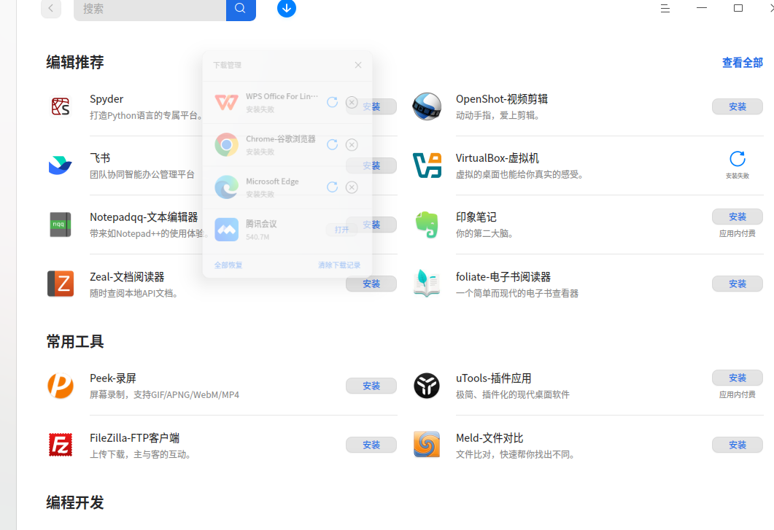The image size is (774, 530).
Task: Cancel WPS Office task in download manager
Action: click(352, 102)
